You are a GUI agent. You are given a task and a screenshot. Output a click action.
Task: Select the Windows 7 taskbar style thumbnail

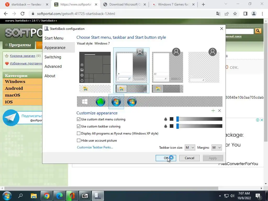point(131,89)
